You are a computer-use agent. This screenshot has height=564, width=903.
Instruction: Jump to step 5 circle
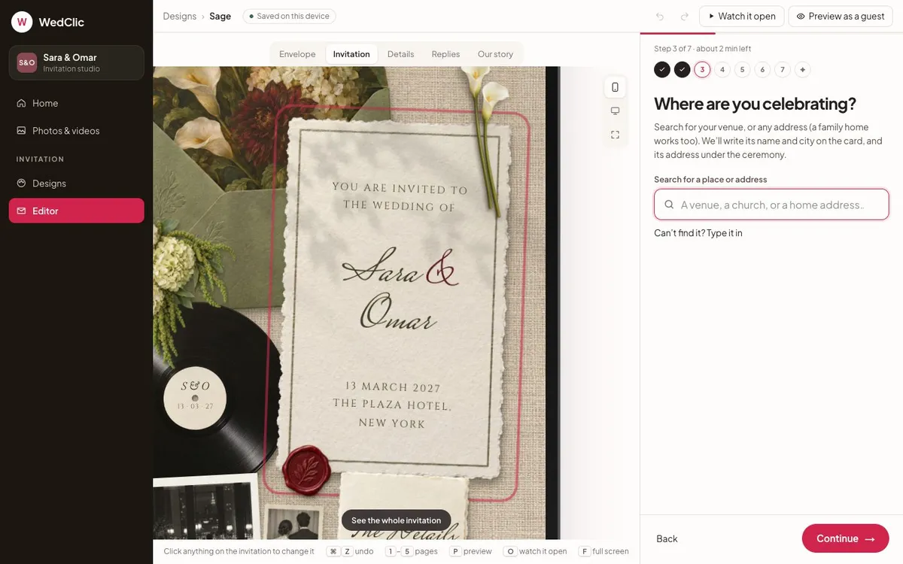[742, 70]
